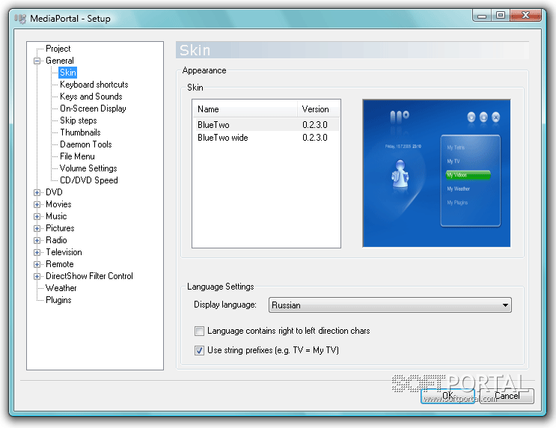Select Project in the settings tree
The image size is (556, 428).
pyautogui.click(x=58, y=49)
